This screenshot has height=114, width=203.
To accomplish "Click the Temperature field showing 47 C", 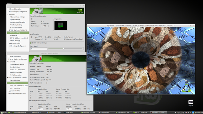I will (45, 26).
